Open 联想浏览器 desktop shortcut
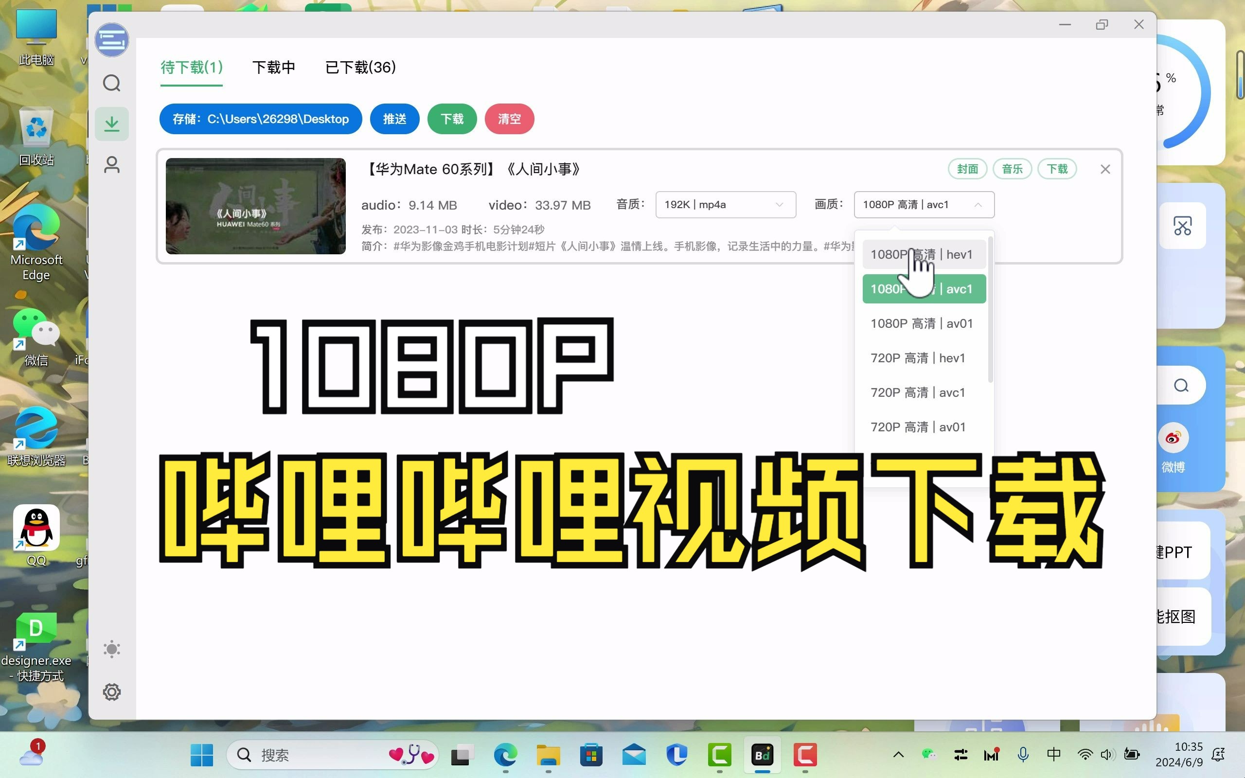 (36, 437)
